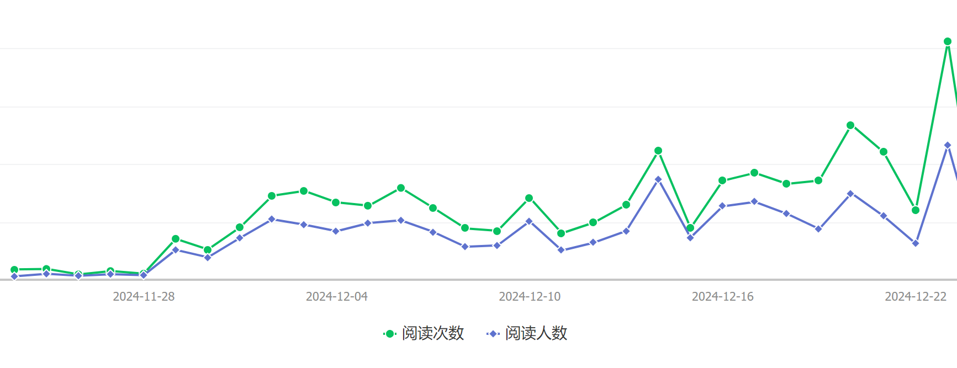Select green peak point on 2024-12-20
957x368 pixels.
pyautogui.click(x=850, y=126)
